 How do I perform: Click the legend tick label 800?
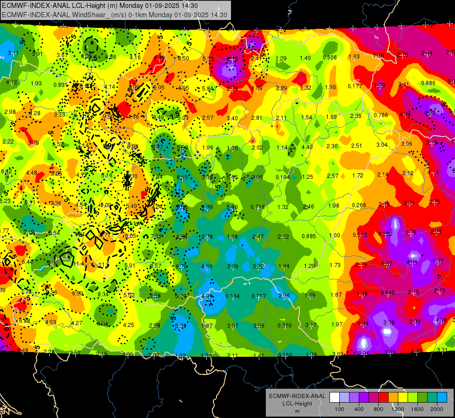[x=378, y=409]
